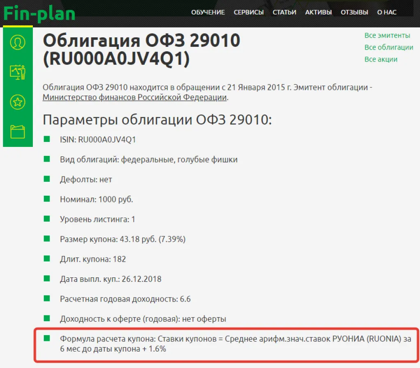The height and width of the screenshot is (368, 420).
Task: Open the user profile icon in sidebar
Action: pos(17,41)
